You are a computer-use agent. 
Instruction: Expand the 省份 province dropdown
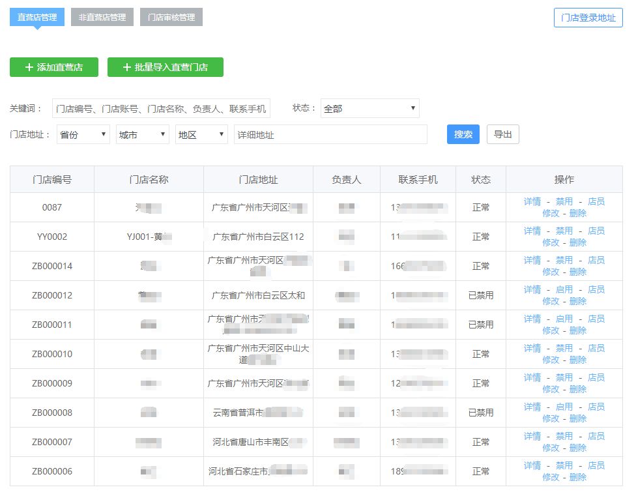(83, 134)
